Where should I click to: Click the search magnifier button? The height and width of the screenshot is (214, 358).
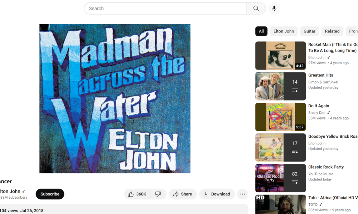[x=256, y=9]
